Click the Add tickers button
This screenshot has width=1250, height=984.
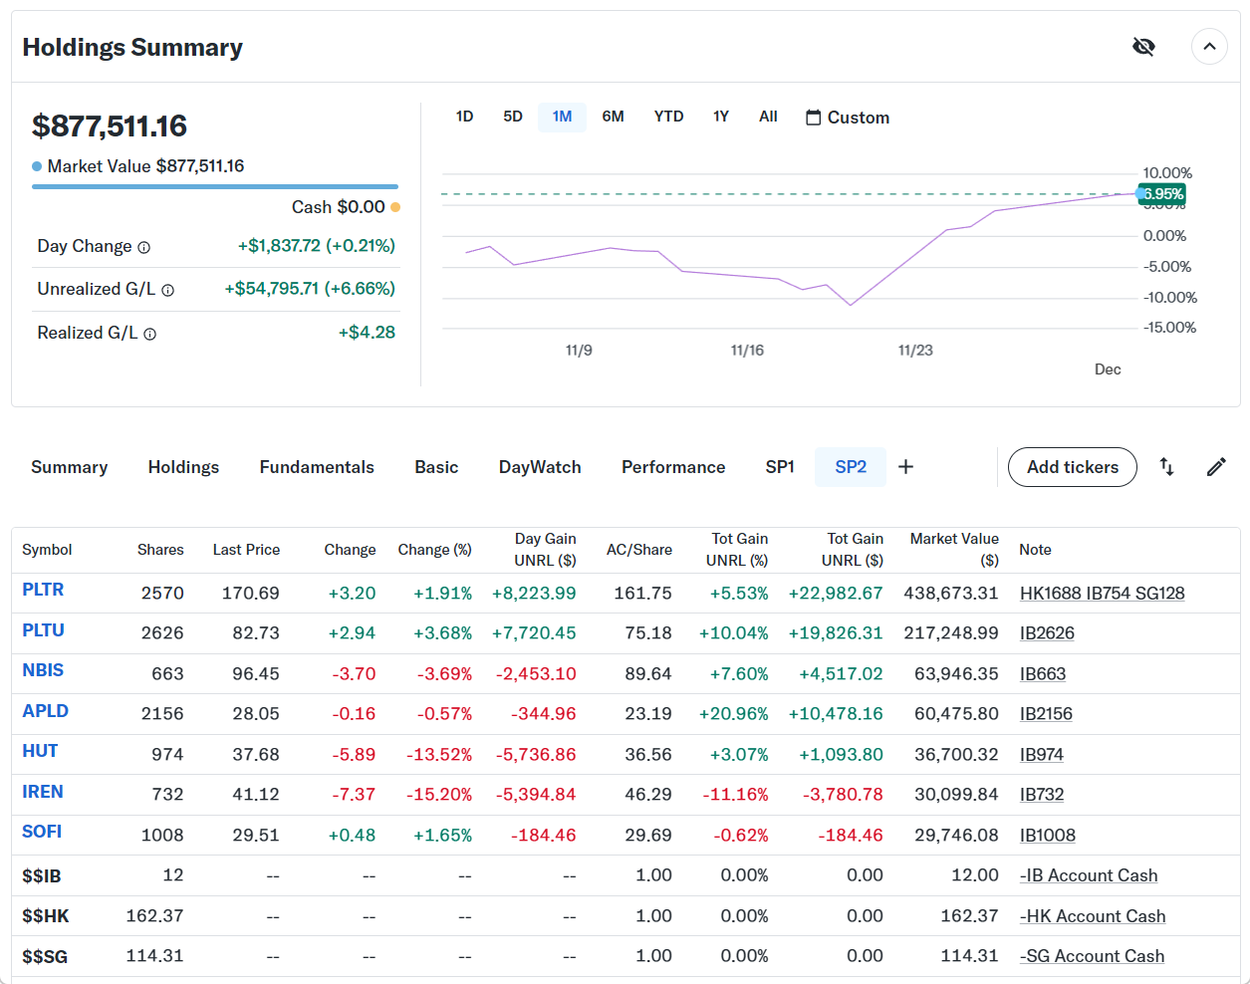1072,467
